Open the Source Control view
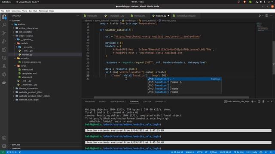This screenshot has width=275, height=154. [4, 33]
